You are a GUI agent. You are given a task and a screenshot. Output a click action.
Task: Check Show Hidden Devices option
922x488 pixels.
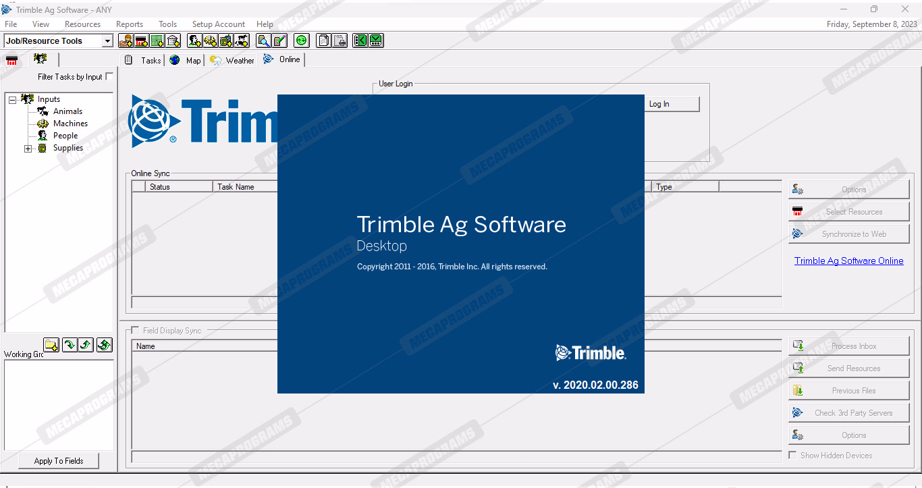tap(792, 455)
